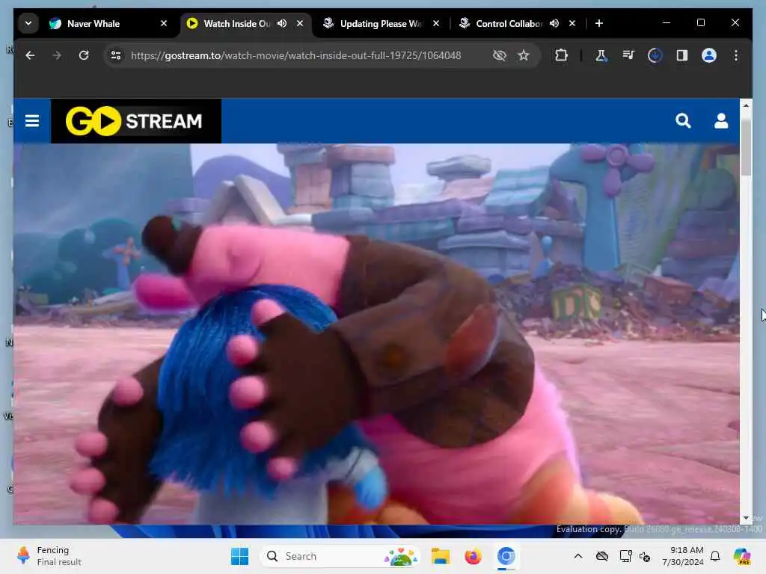Screen dimensions: 766x574
Task: Switch to the Control Collabor tab
Action: [508, 23]
